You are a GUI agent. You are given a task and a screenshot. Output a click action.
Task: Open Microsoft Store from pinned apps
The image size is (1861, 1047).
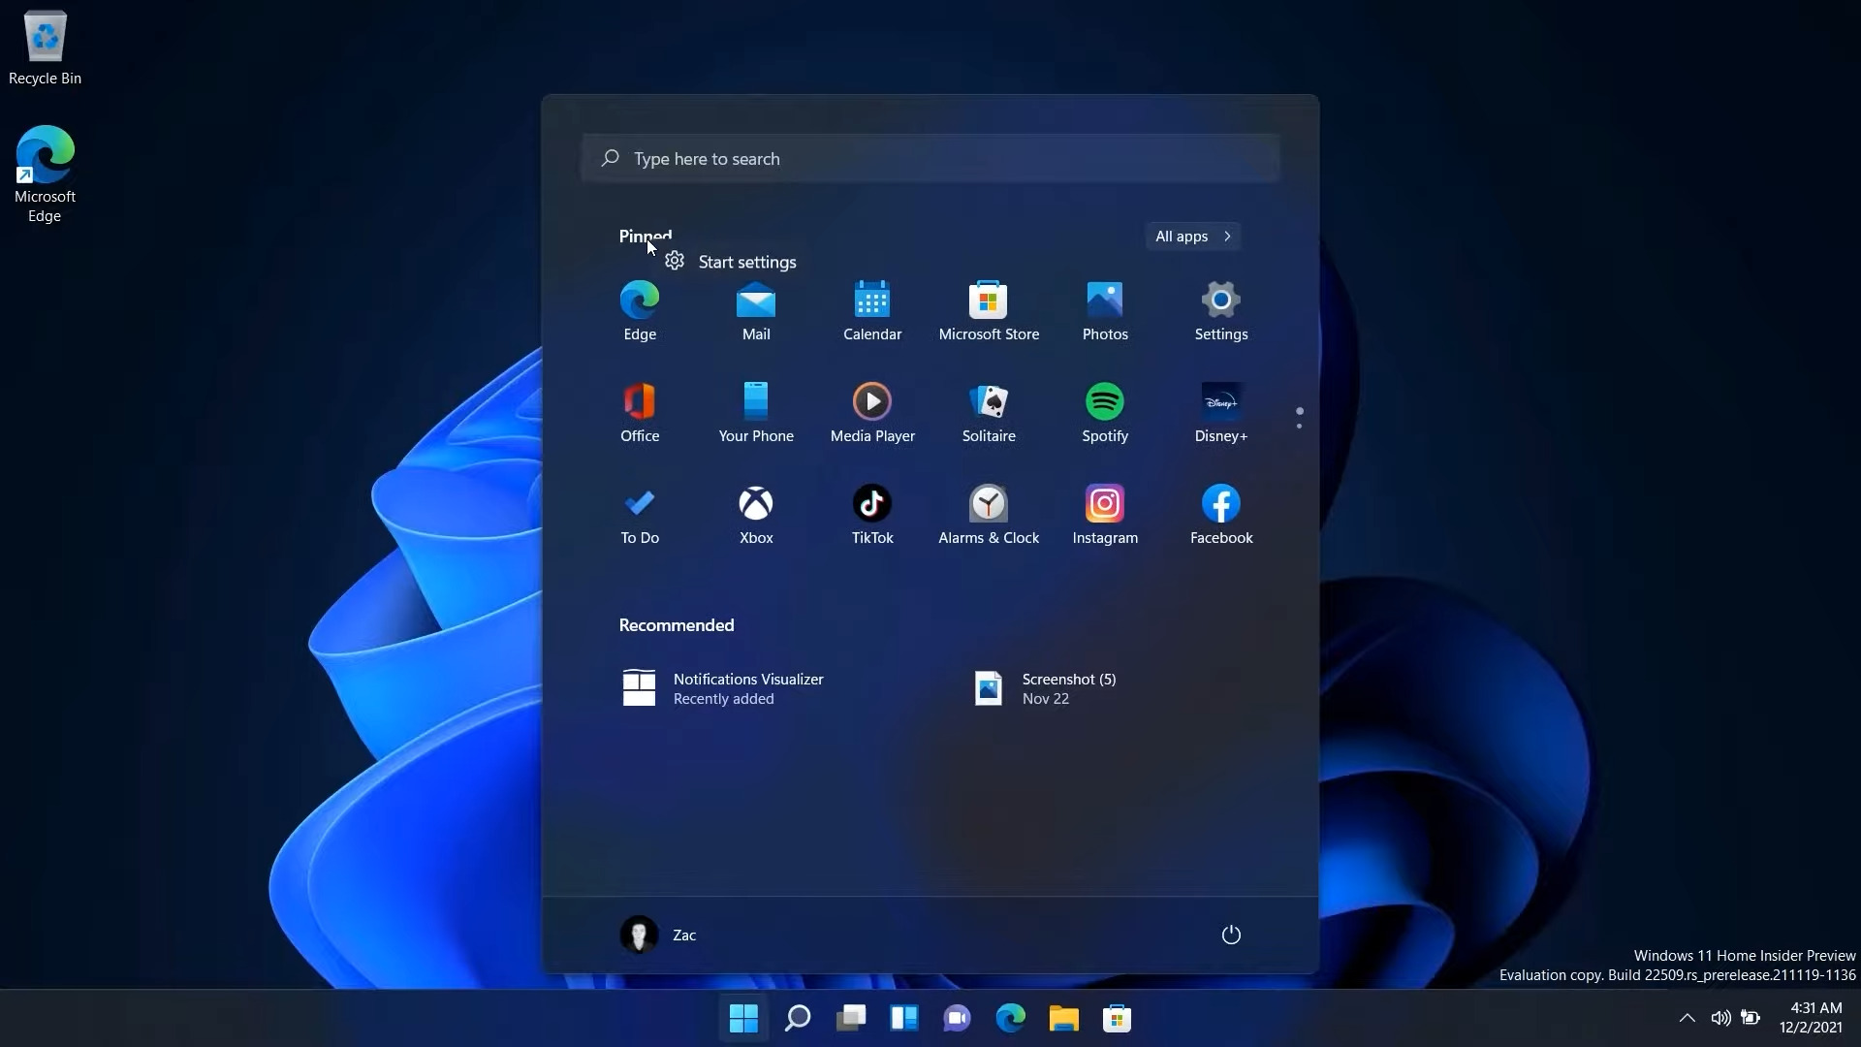pyautogui.click(x=989, y=312)
